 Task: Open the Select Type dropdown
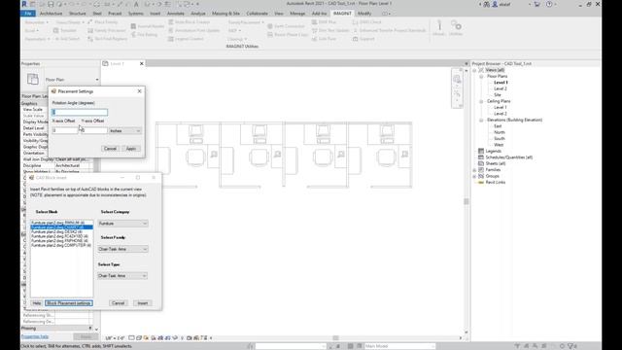[x=122, y=275]
